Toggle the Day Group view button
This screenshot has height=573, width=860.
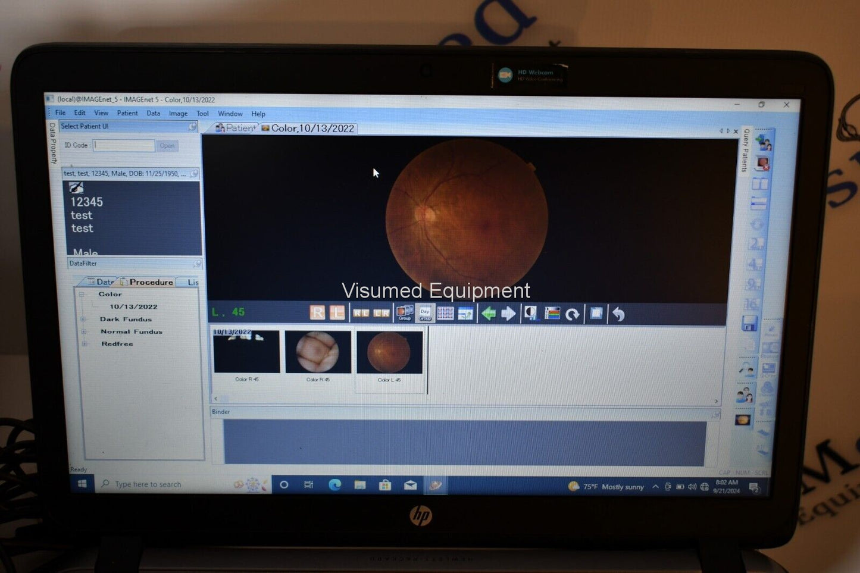(425, 314)
